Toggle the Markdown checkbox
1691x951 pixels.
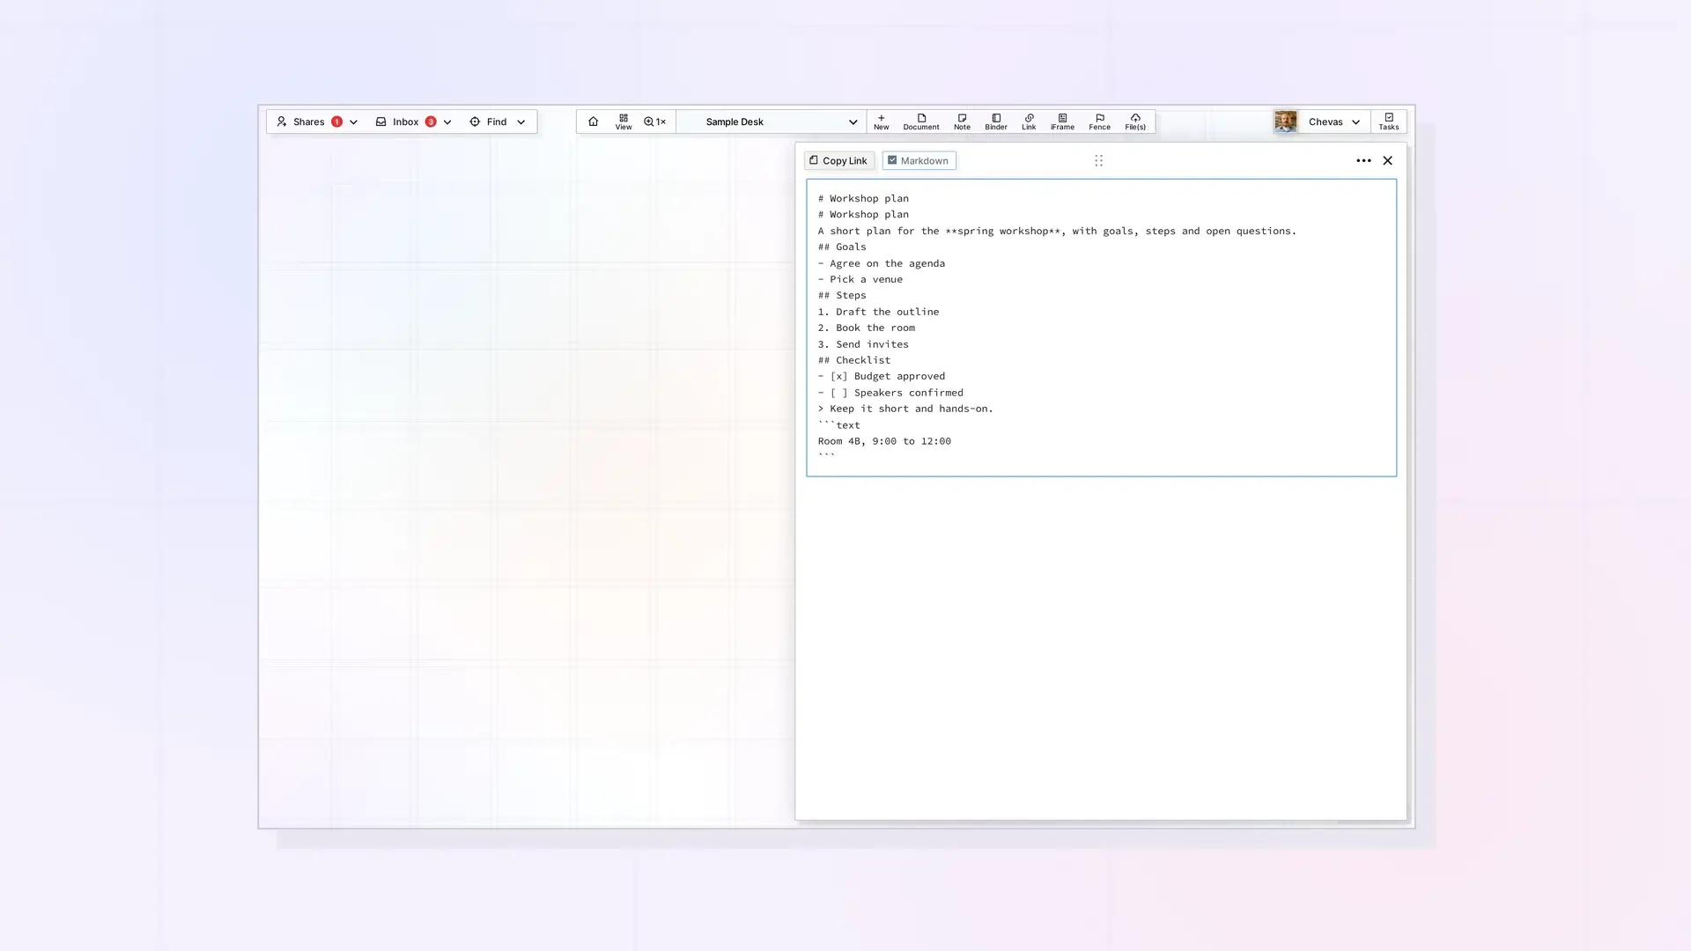919,160
